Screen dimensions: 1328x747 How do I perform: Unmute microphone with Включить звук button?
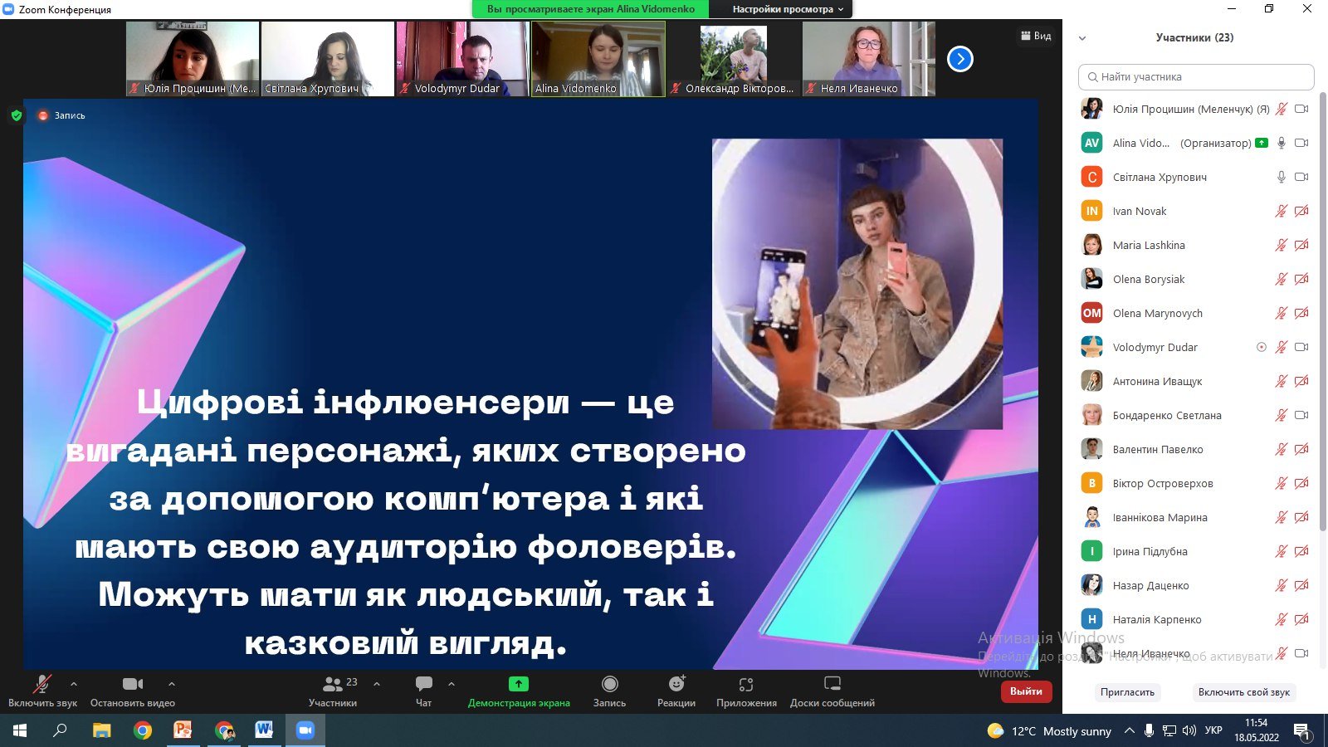point(42,691)
